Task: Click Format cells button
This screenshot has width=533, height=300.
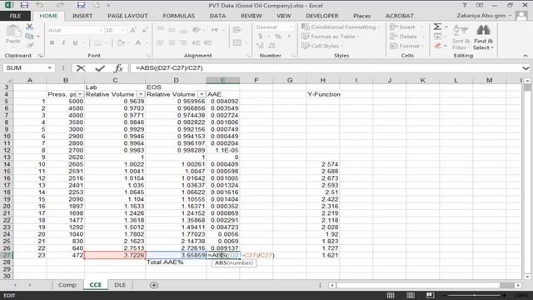Action: click(x=407, y=46)
